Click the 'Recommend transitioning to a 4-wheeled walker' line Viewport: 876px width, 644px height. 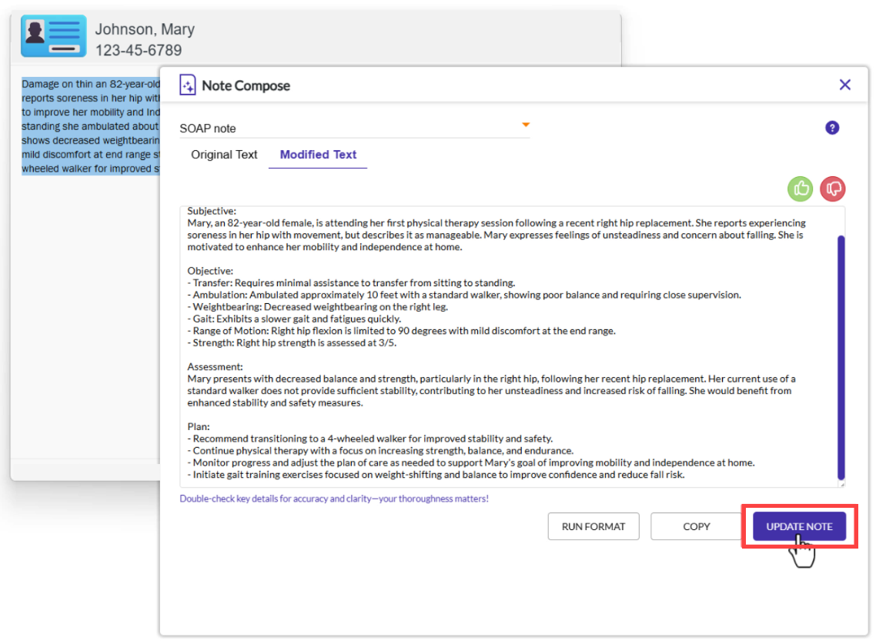tap(369, 439)
